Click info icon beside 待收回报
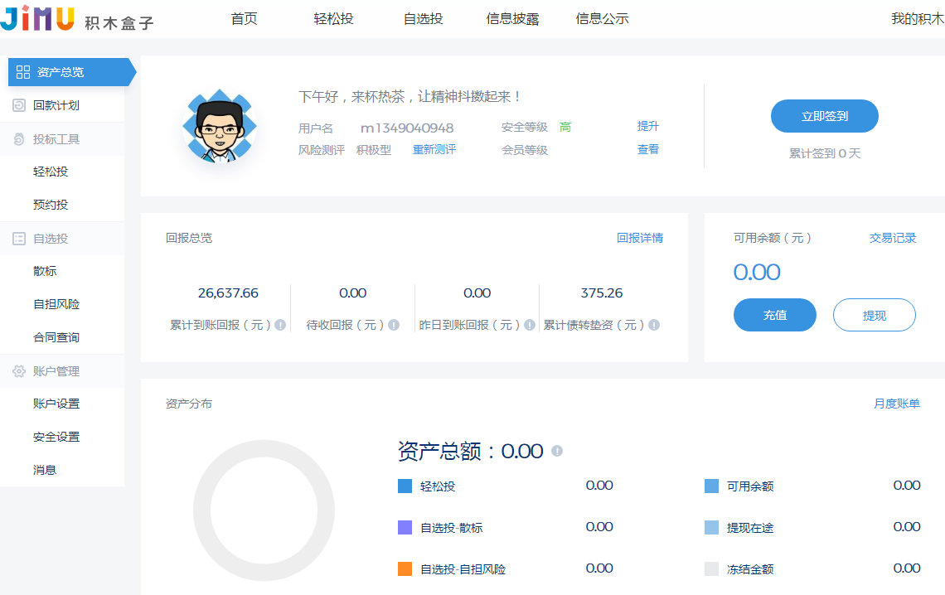The width and height of the screenshot is (945, 595). (x=394, y=326)
